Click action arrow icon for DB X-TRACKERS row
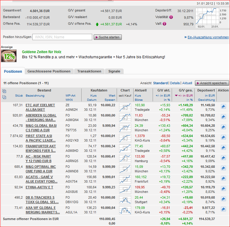The width and height of the screenshot is (230, 227). [223, 199]
